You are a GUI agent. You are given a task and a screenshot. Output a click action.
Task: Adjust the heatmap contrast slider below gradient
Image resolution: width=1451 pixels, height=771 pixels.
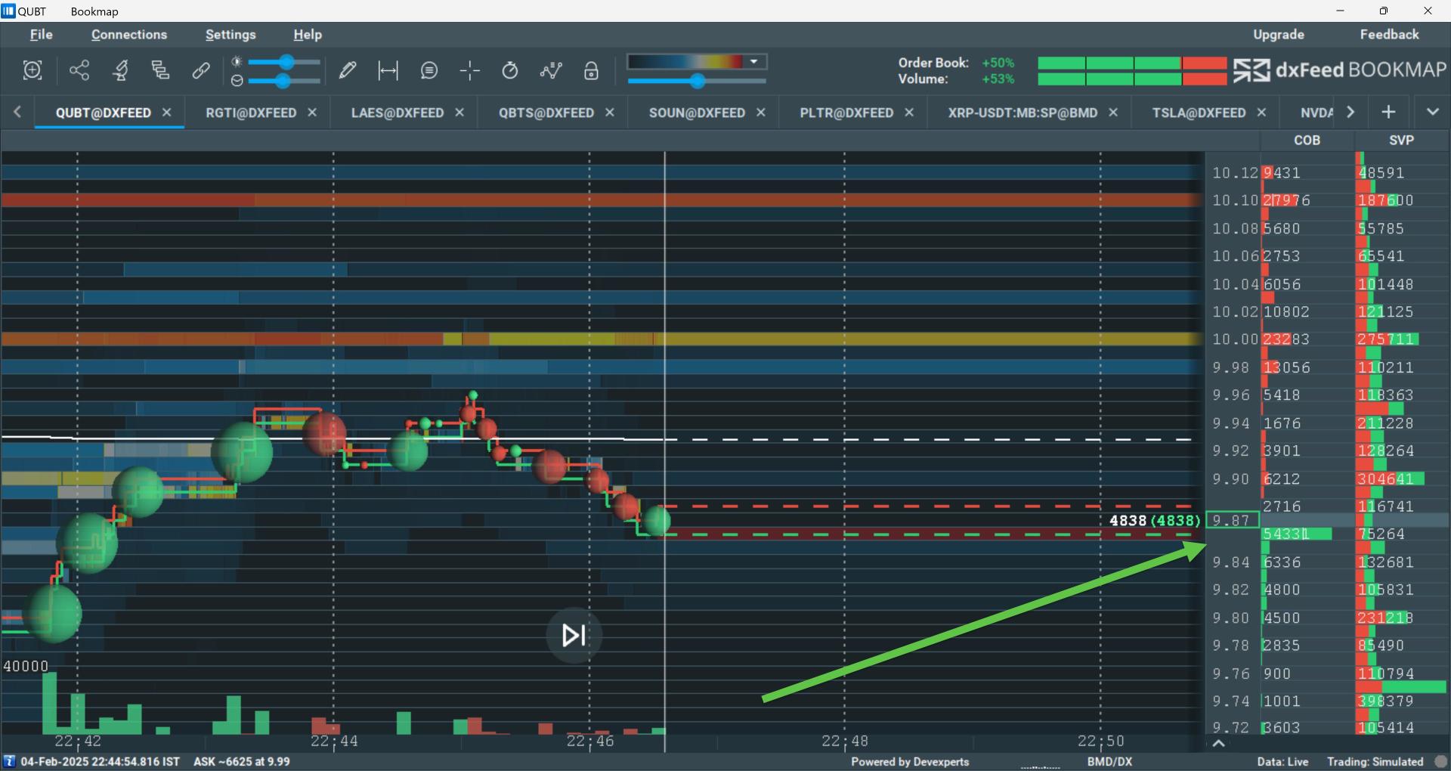pos(698,81)
